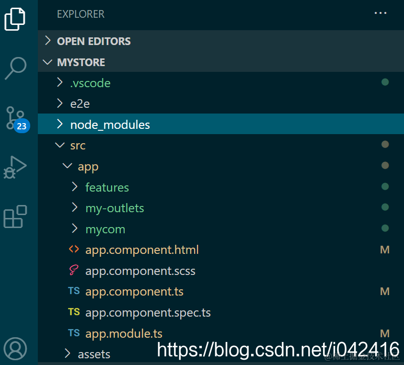Click the M status of app.component.html

385,250
